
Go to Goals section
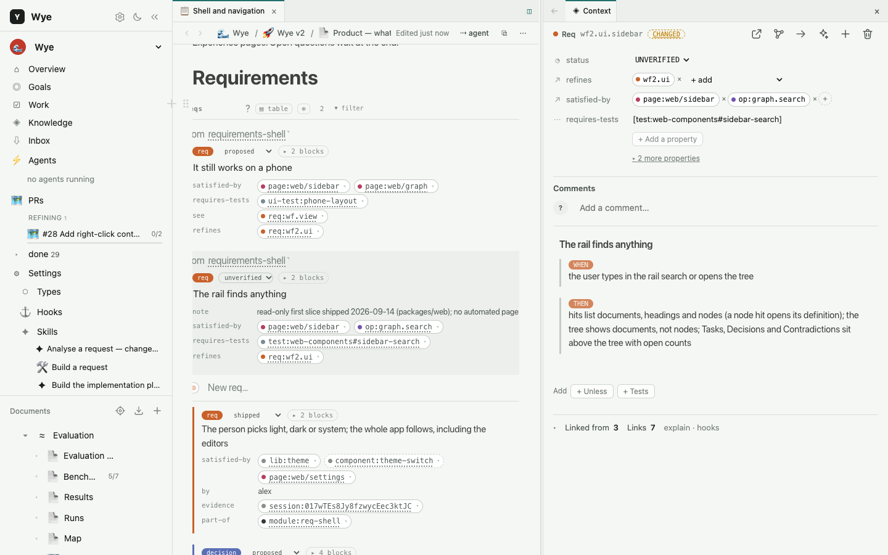point(39,87)
